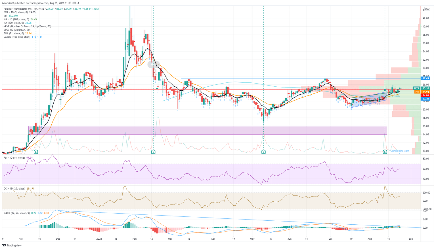Viewport: 436px width, 249px height.
Task: Click the earnings E marker in mid-February
Action: click(x=153, y=152)
